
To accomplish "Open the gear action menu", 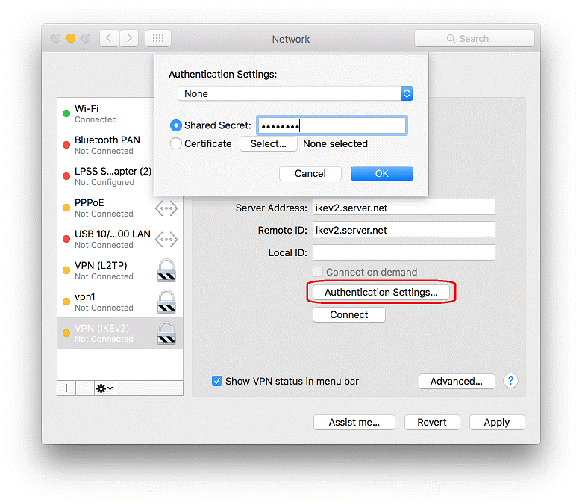I will tap(105, 388).
